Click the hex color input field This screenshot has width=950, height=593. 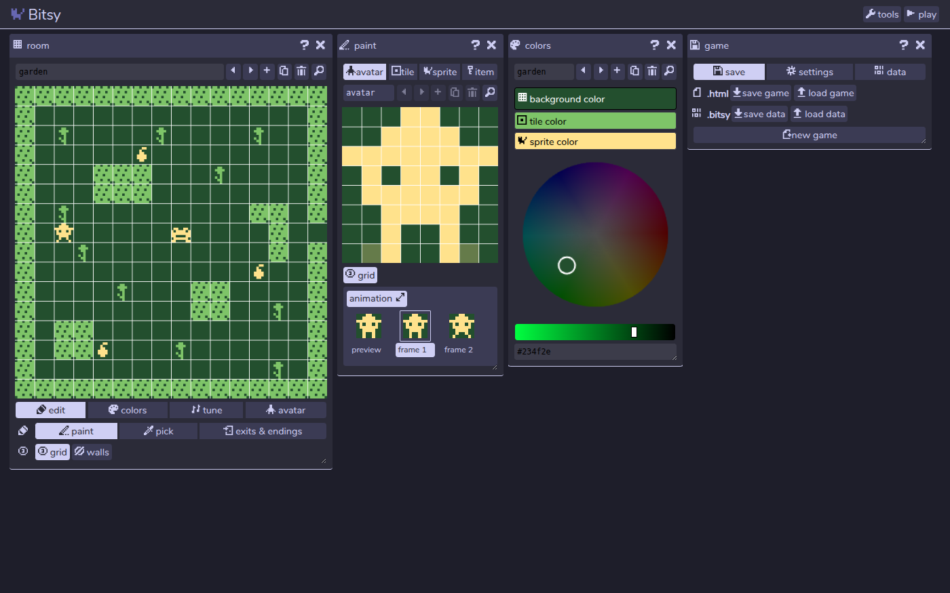click(595, 352)
